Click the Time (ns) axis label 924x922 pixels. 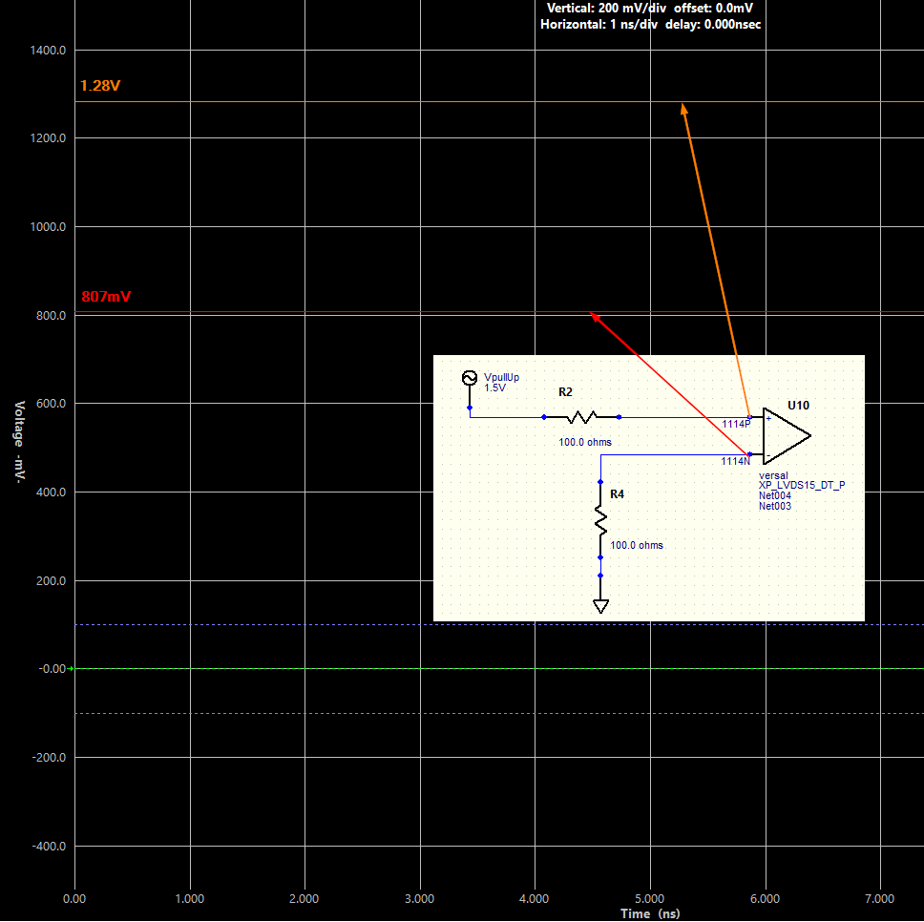pos(648,913)
